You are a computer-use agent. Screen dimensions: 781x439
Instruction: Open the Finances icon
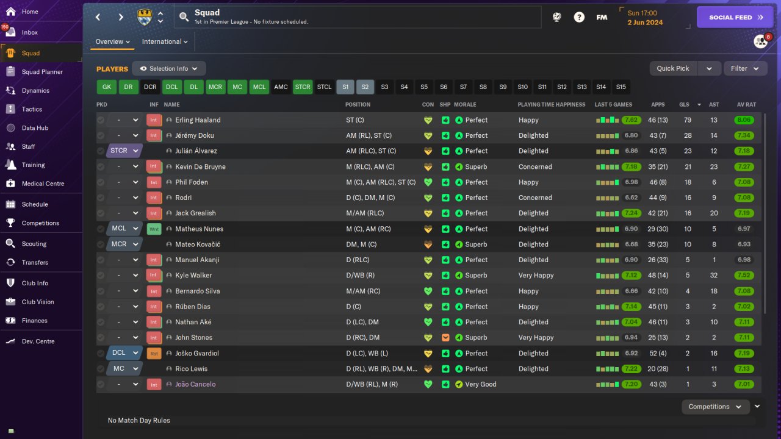click(10, 321)
